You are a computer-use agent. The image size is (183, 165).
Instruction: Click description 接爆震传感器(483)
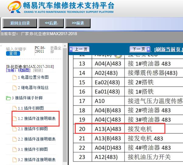click(153, 73)
